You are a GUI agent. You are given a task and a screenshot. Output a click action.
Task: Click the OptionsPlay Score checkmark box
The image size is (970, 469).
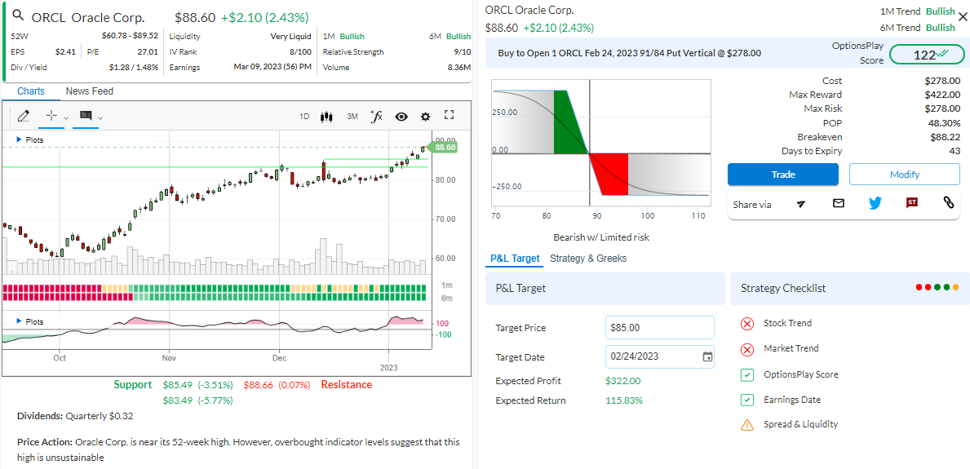747,375
